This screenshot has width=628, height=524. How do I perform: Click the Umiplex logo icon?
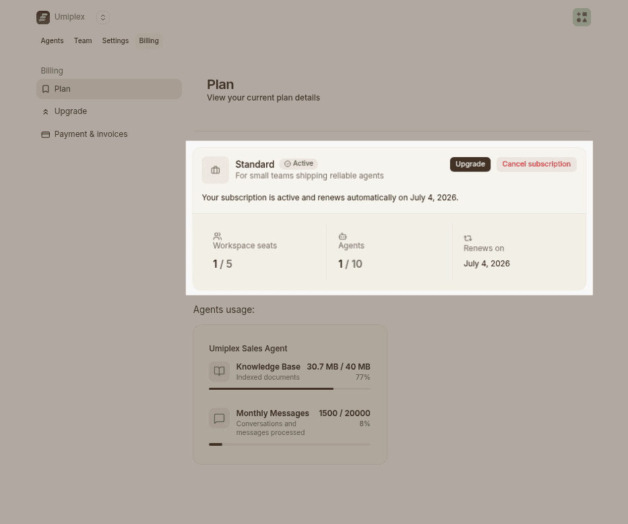click(x=43, y=18)
